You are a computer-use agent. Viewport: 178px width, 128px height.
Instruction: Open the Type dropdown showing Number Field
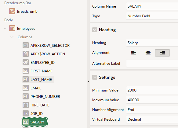pos(152,16)
